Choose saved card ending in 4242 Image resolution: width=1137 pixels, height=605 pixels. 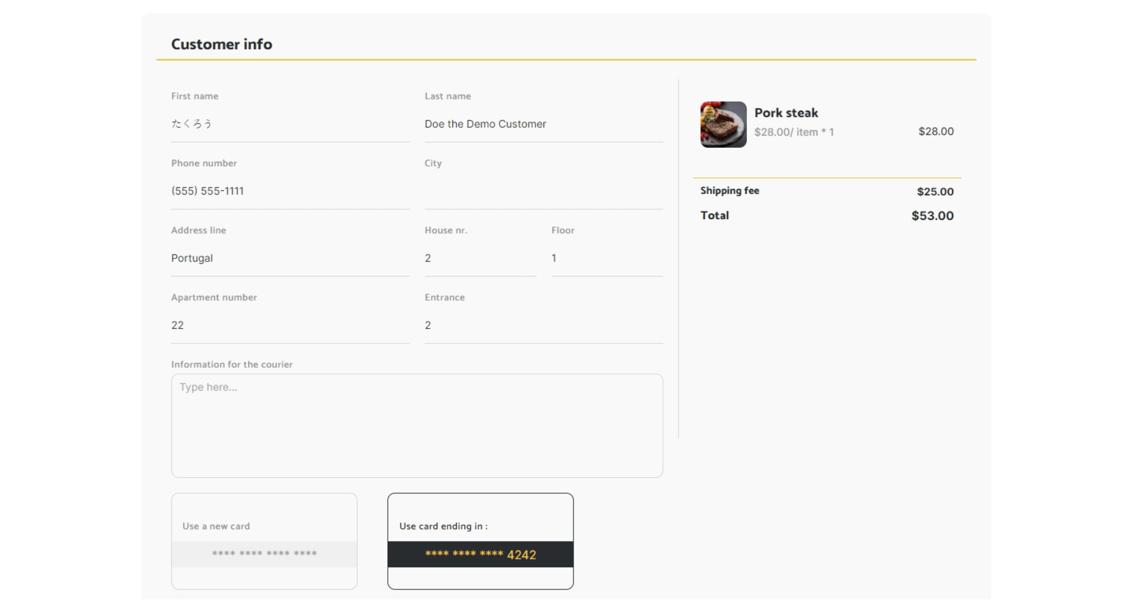click(x=480, y=540)
